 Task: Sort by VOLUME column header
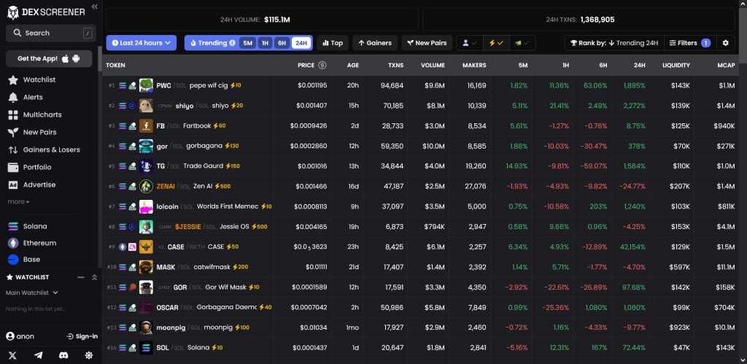[x=433, y=65]
